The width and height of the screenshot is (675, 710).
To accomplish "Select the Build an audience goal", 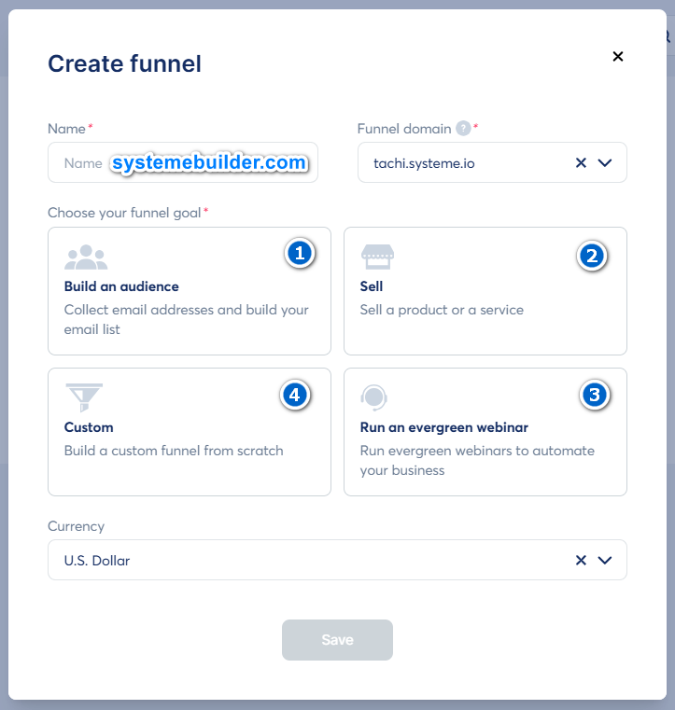I will (190, 291).
